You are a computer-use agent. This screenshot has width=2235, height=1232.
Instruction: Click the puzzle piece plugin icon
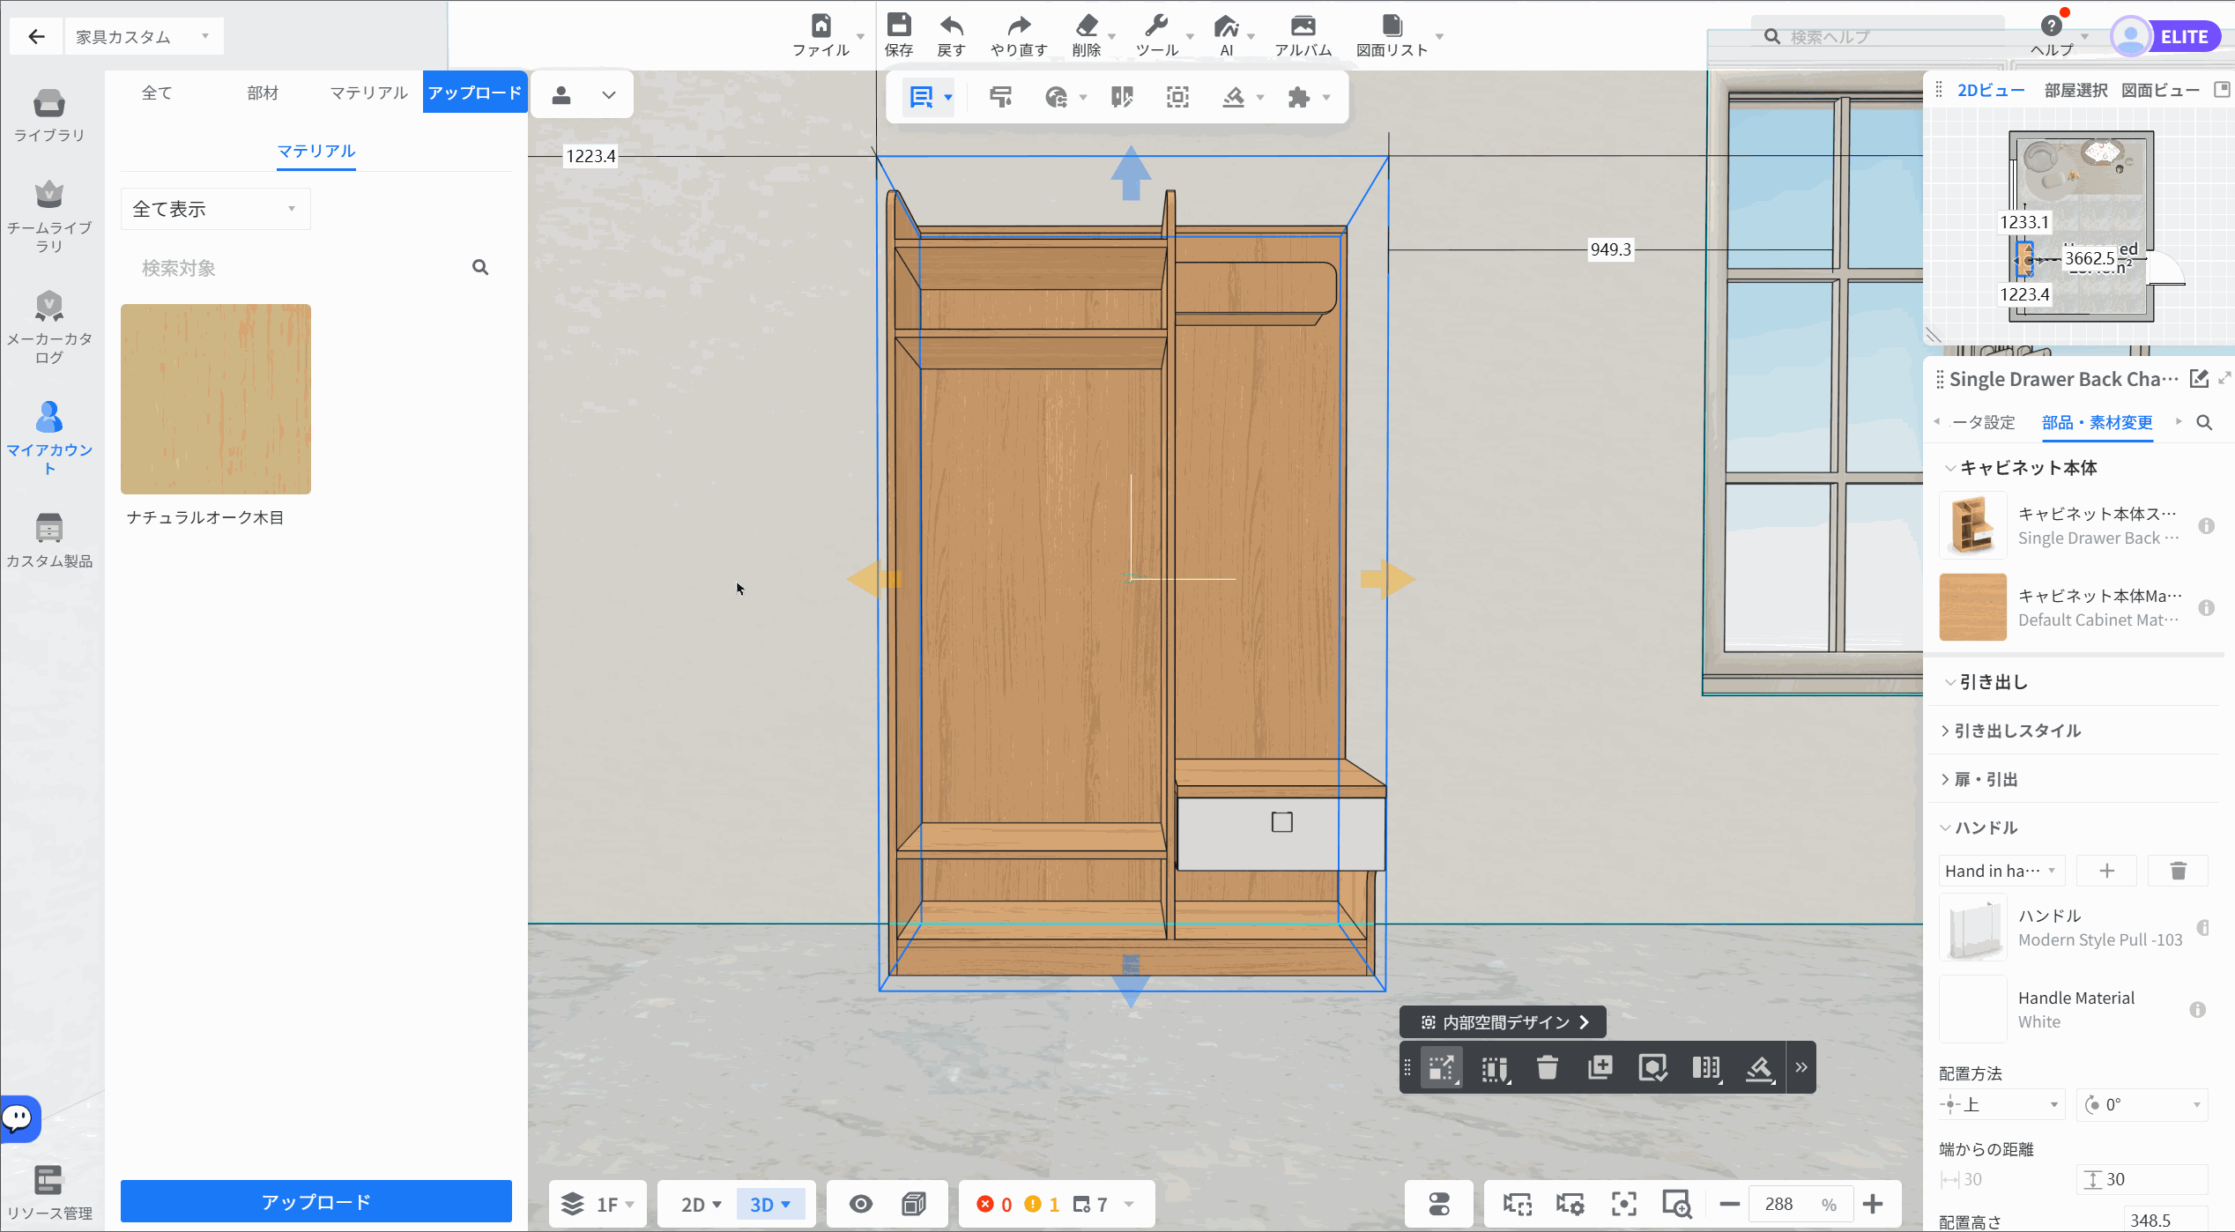[1298, 97]
